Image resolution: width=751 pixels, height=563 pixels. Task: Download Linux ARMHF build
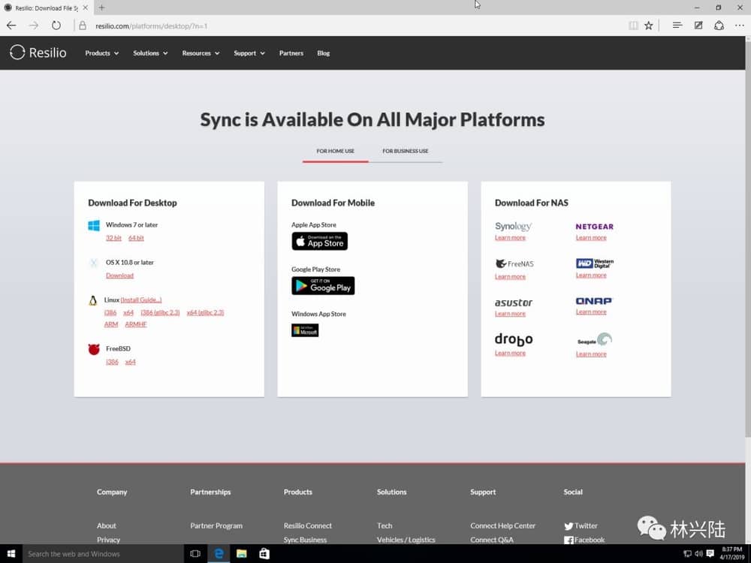tap(135, 324)
